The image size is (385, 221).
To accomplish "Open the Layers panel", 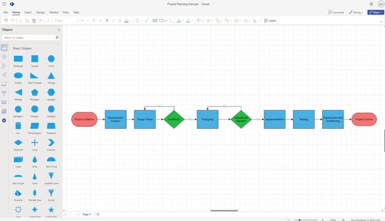I will point(270,20).
